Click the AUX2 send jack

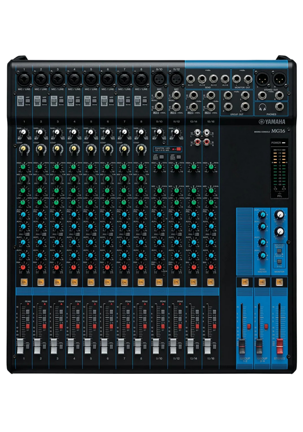tap(202, 79)
